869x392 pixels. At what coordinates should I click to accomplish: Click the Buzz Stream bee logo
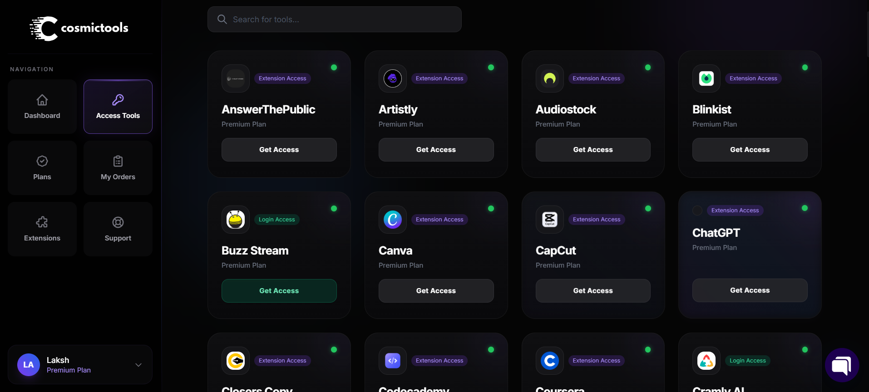235,219
